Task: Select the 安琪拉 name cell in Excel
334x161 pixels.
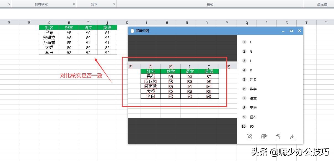Action: 49,37
